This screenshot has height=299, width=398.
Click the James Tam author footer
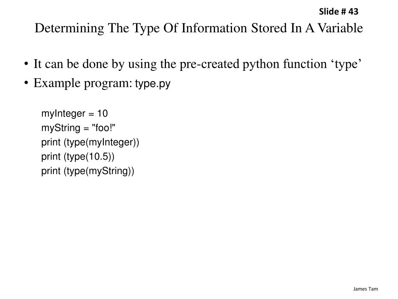(365, 289)
